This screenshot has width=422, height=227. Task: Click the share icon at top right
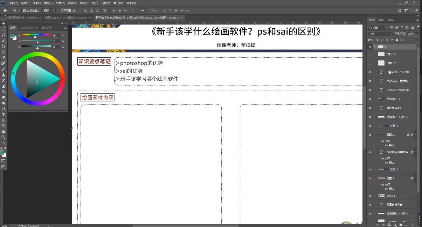pyautogui.click(x=416, y=10)
